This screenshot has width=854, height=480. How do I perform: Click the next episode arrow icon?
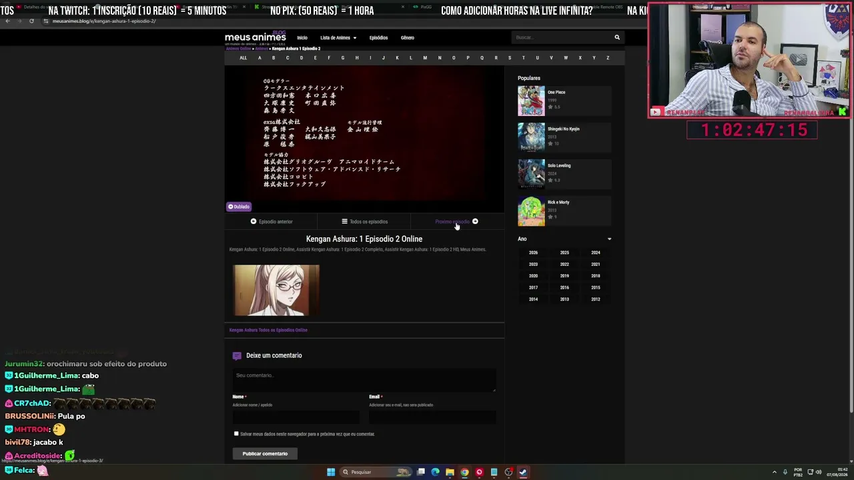tap(475, 221)
